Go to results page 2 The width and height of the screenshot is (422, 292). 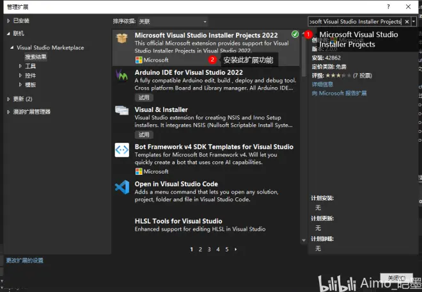(200, 249)
